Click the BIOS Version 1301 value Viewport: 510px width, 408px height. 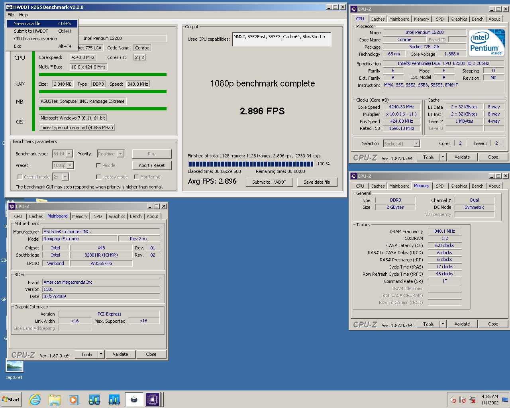pos(101,289)
